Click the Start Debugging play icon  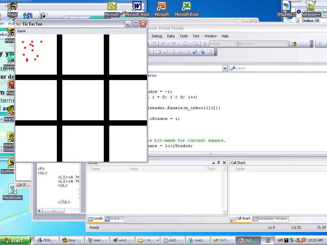point(205,43)
